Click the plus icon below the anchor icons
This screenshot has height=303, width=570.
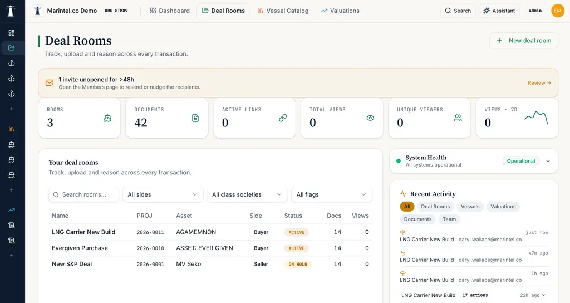click(12, 109)
